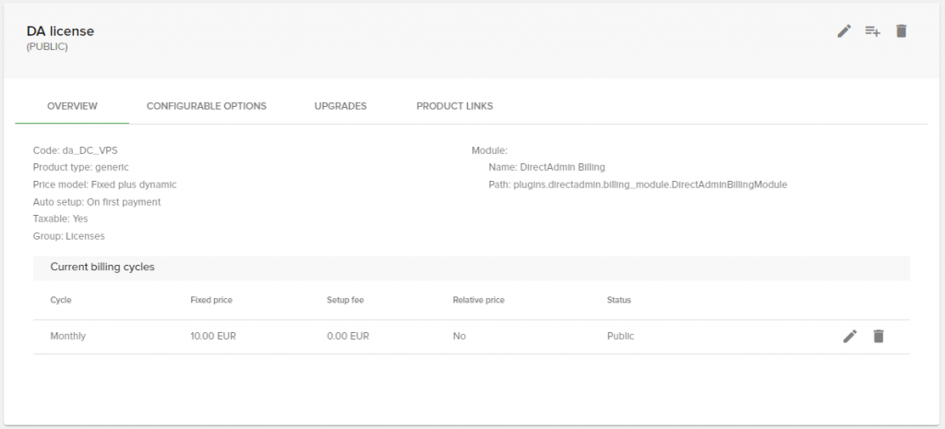Click the Fixed price column header

[211, 301]
